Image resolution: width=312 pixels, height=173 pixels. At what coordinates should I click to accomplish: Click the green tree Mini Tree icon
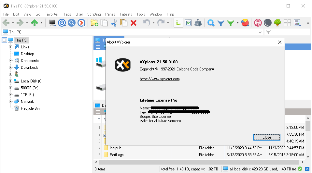click(x=277, y=23)
